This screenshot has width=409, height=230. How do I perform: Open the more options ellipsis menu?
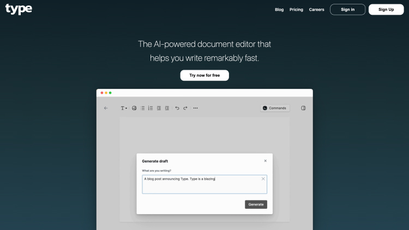coord(196,108)
